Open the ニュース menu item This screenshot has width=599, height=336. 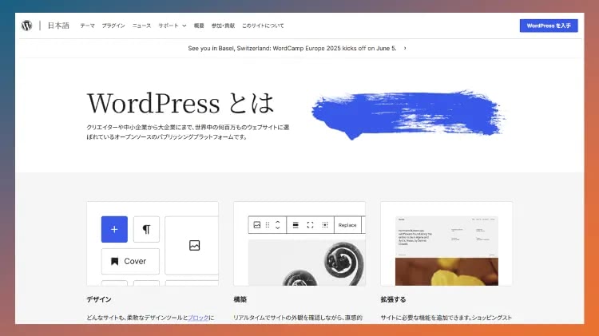coord(141,26)
